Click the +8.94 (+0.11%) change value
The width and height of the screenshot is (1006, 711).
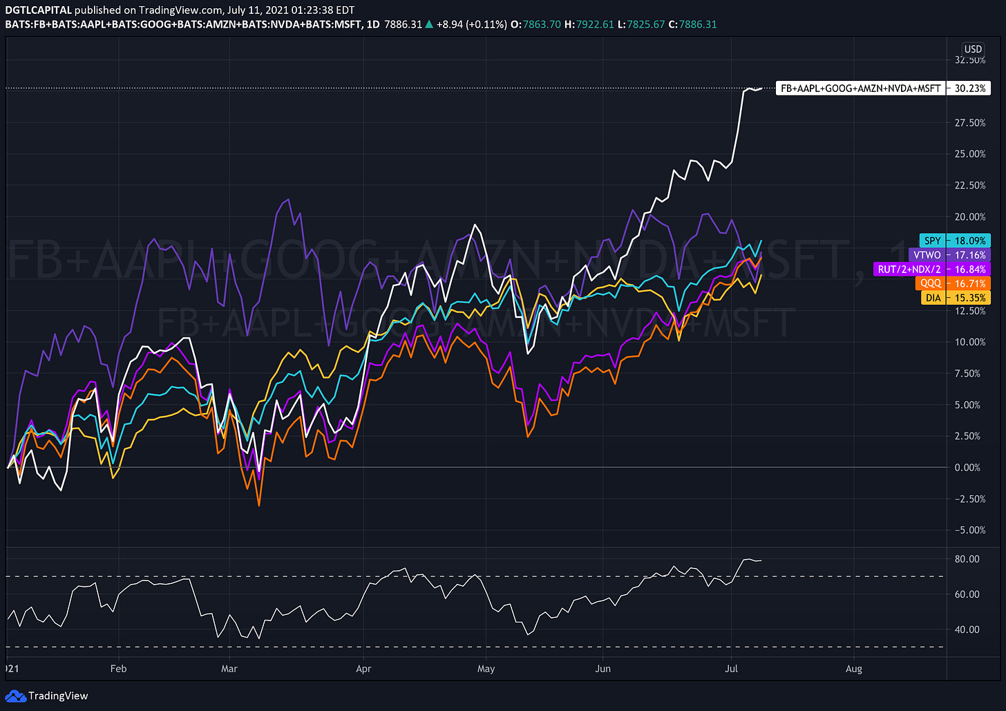coord(473,24)
